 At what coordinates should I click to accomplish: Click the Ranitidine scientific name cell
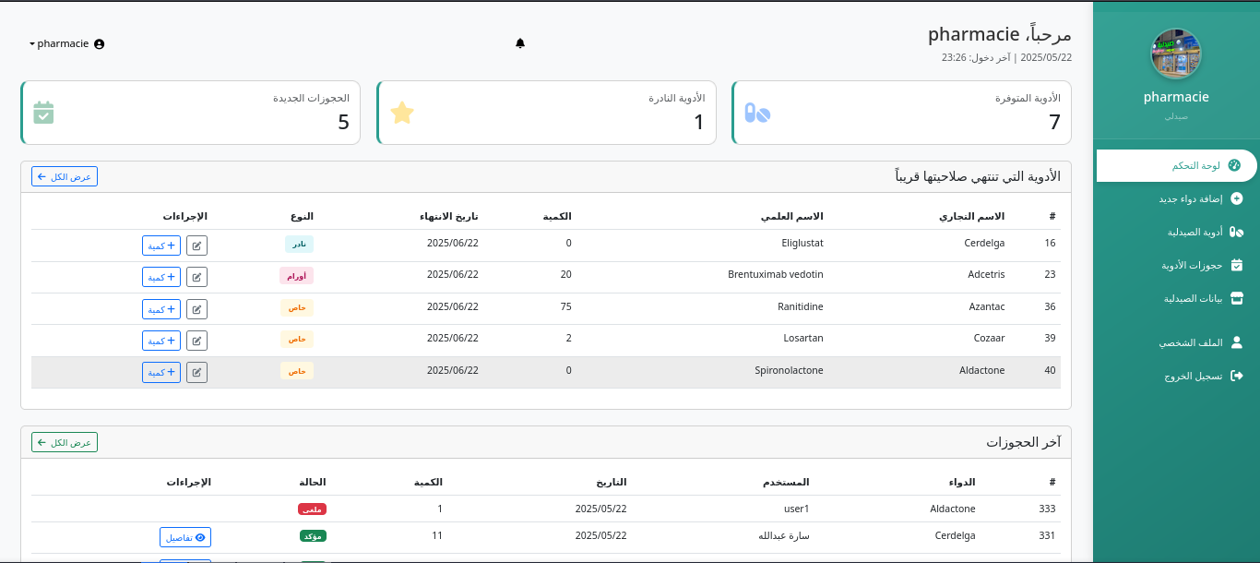(801, 306)
